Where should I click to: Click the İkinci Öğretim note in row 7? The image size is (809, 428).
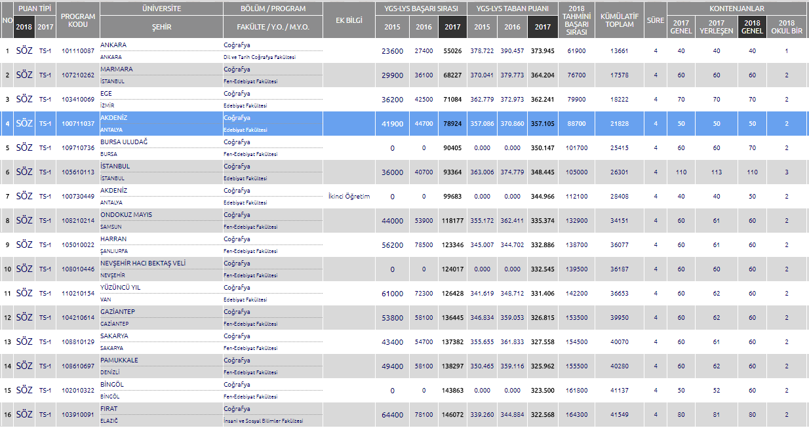point(349,196)
